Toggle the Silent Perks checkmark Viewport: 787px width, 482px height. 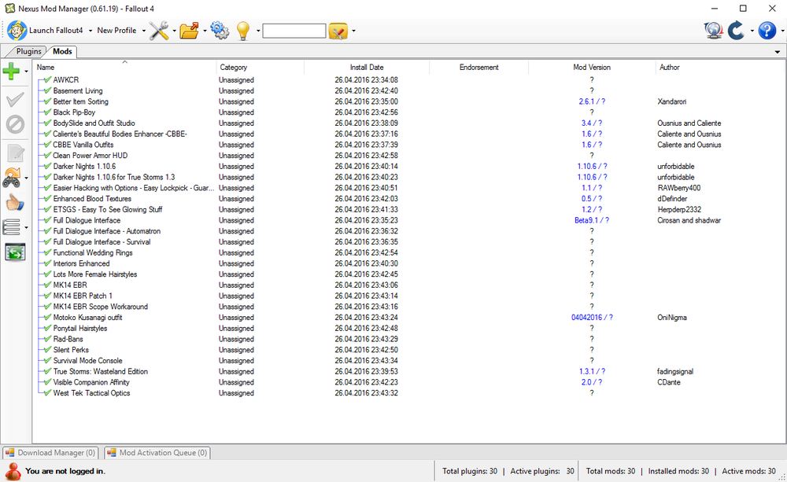point(48,350)
